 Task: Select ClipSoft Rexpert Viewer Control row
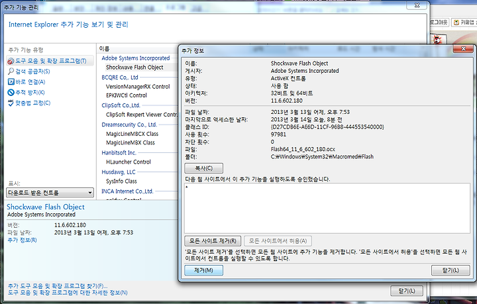click(x=142, y=115)
